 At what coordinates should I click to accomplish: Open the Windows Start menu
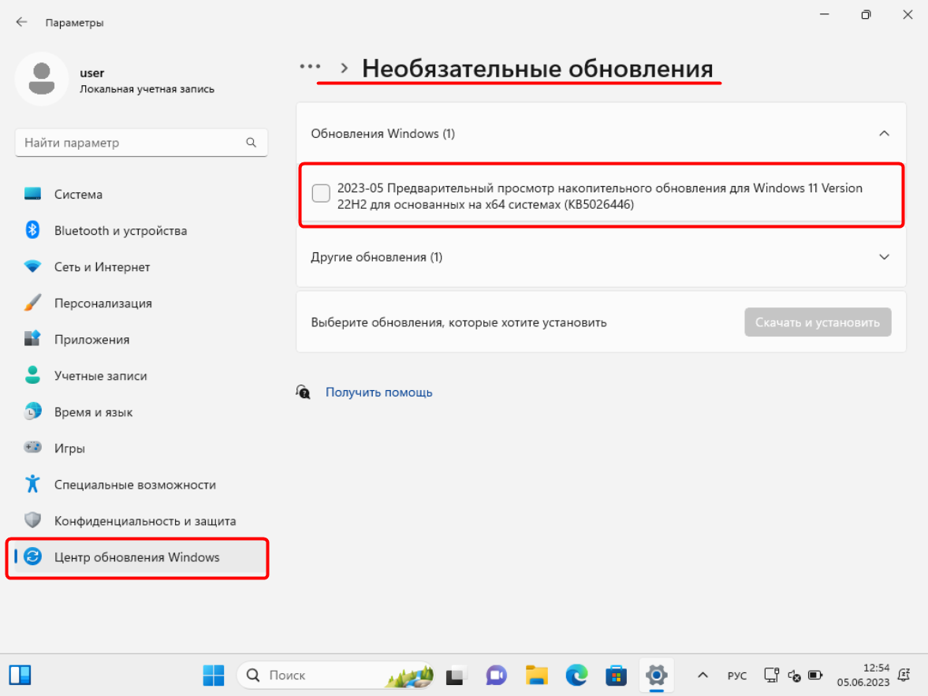pos(214,675)
